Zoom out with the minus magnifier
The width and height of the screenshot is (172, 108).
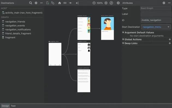click(94, 3)
